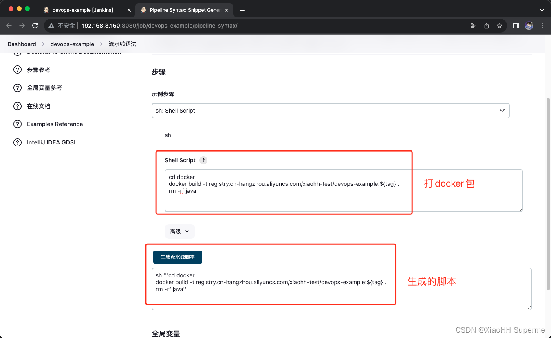Open 全局变量参考 sidebar link
The width and height of the screenshot is (551, 338).
click(x=44, y=88)
